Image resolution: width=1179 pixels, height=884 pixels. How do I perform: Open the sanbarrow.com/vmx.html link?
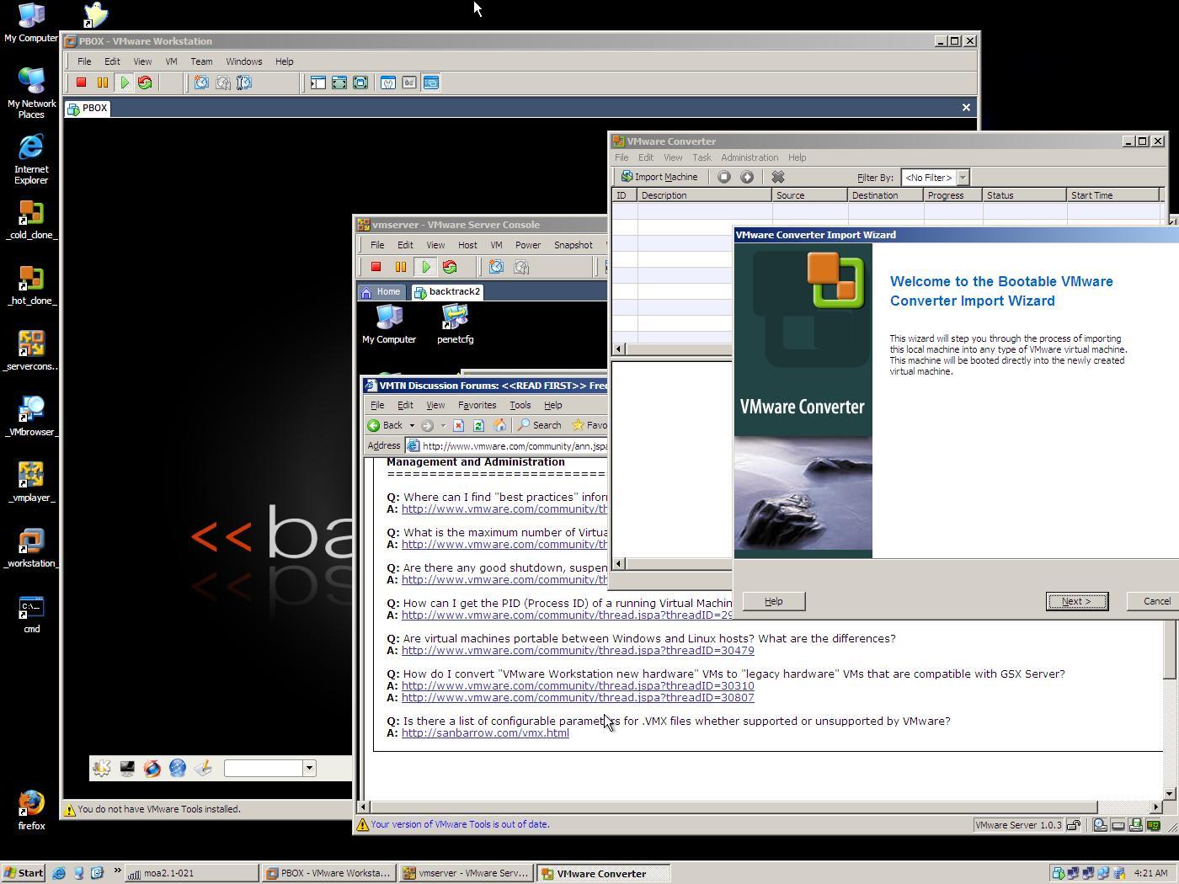485,733
